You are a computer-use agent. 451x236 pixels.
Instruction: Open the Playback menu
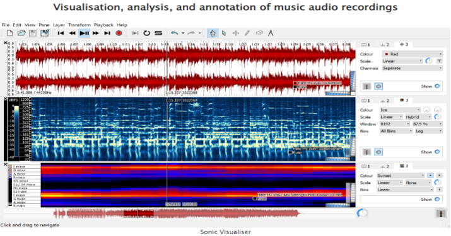coord(103,25)
